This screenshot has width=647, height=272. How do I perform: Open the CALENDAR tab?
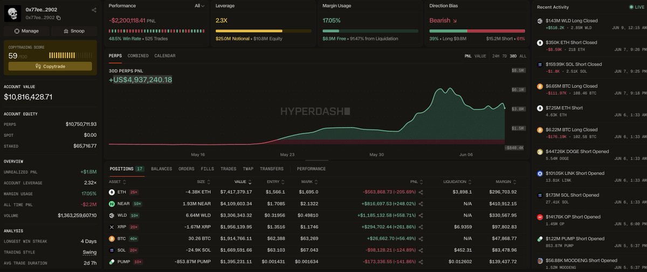click(164, 56)
